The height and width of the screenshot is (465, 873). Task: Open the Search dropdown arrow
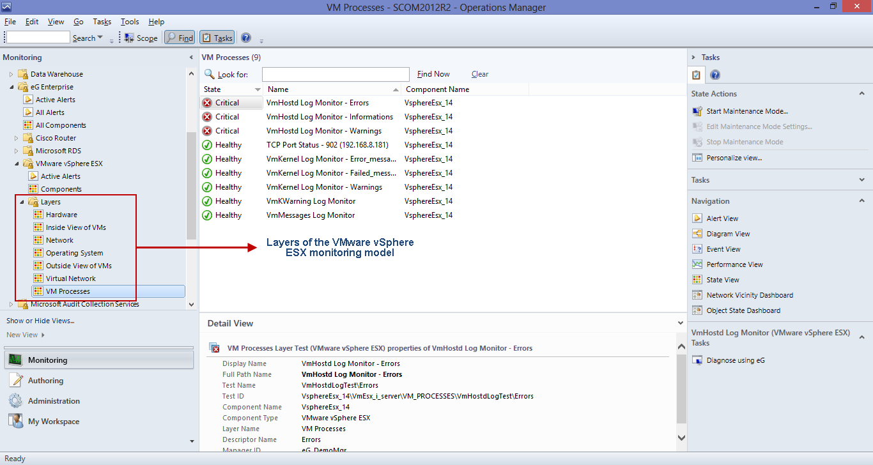100,38
